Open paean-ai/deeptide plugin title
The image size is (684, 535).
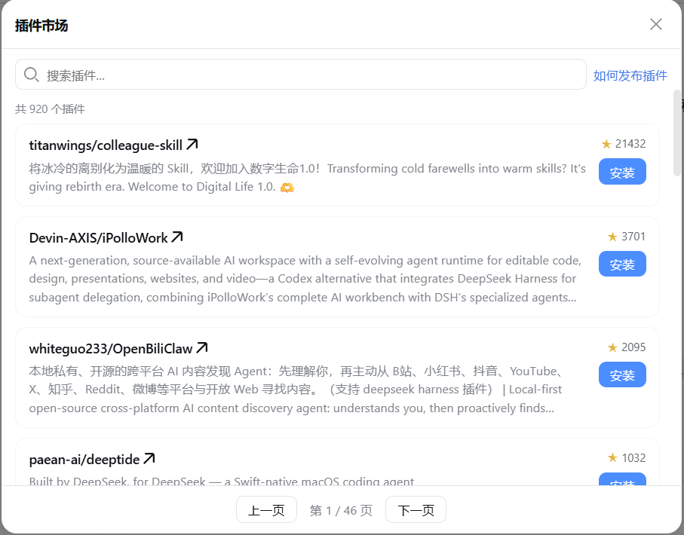click(84, 460)
